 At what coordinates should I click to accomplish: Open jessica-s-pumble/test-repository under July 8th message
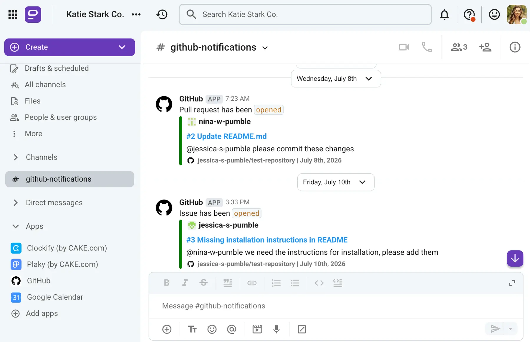pos(246,160)
